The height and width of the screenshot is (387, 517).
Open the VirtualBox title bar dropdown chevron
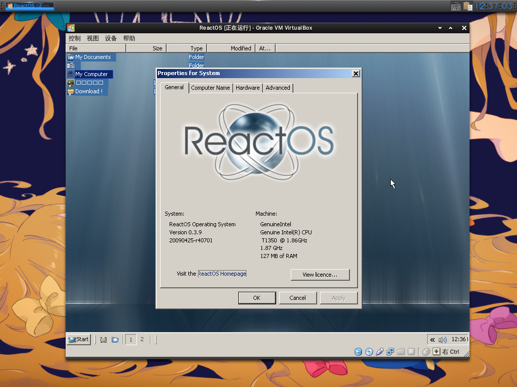pyautogui.click(x=440, y=28)
